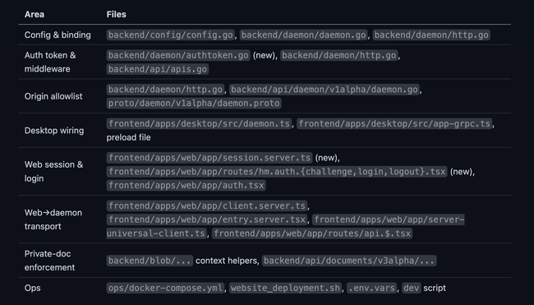Click backend/api/daemon/v1alpha/daemon.go path
534x305 pixels.
coord(325,90)
